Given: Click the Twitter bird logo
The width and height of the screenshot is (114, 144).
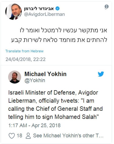Looking at the screenshot, I should (101, 74).
